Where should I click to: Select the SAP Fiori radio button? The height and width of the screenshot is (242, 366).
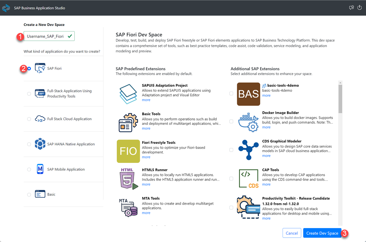pos(29,68)
